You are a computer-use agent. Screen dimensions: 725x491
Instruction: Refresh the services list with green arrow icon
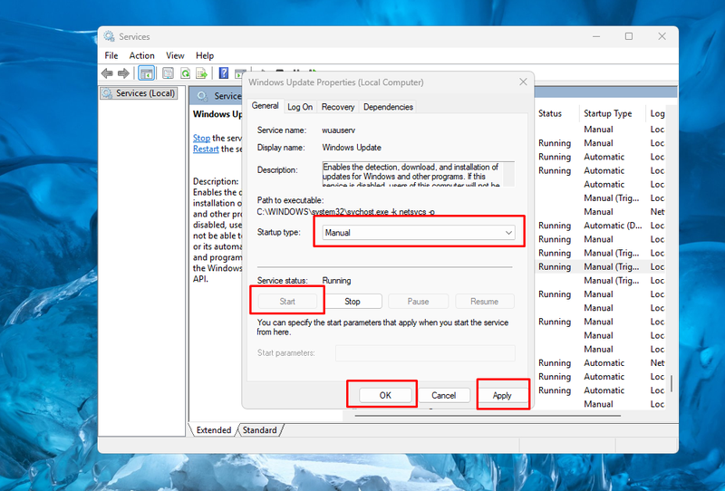(x=185, y=73)
